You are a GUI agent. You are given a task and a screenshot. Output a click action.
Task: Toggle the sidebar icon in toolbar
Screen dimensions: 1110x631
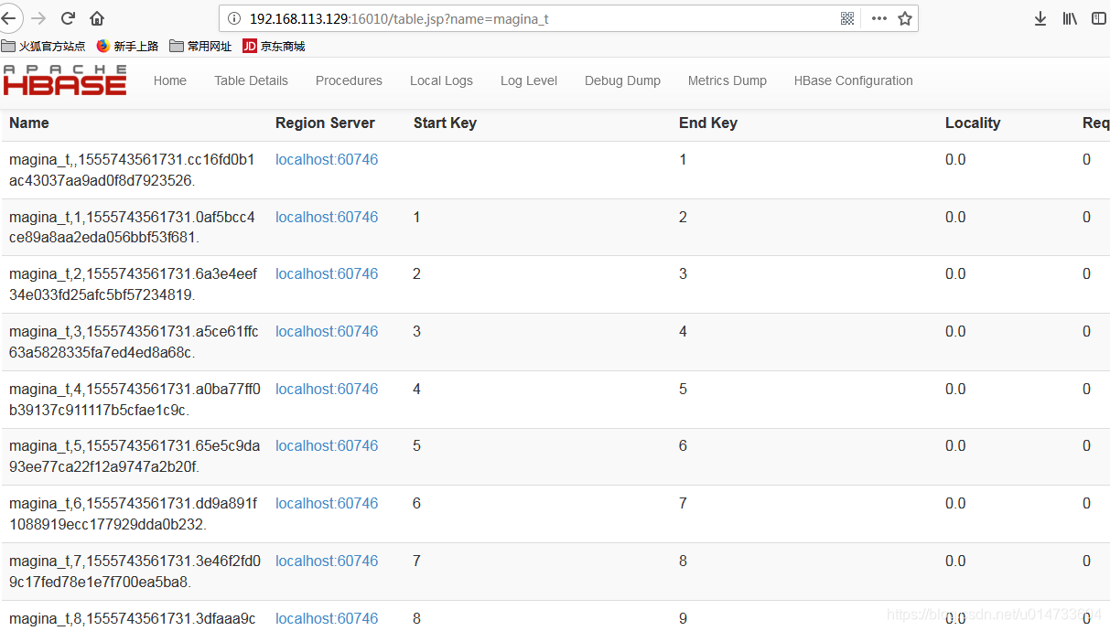[1099, 18]
